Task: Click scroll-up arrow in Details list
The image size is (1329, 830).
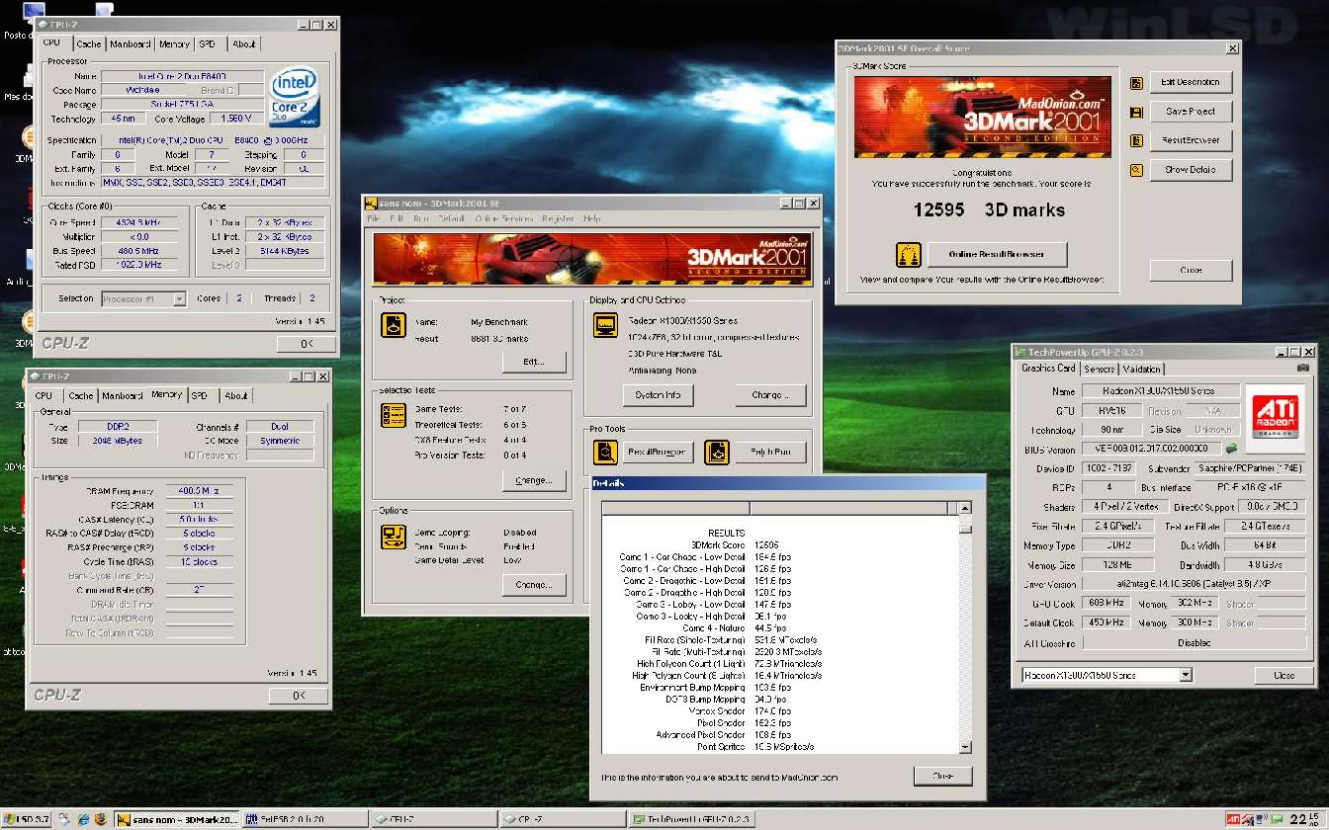Action: tap(965, 508)
